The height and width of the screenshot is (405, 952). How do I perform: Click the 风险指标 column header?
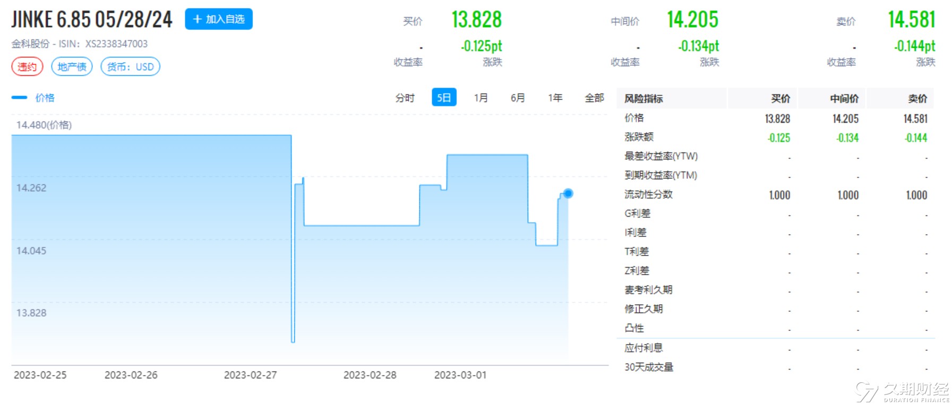tap(644, 99)
